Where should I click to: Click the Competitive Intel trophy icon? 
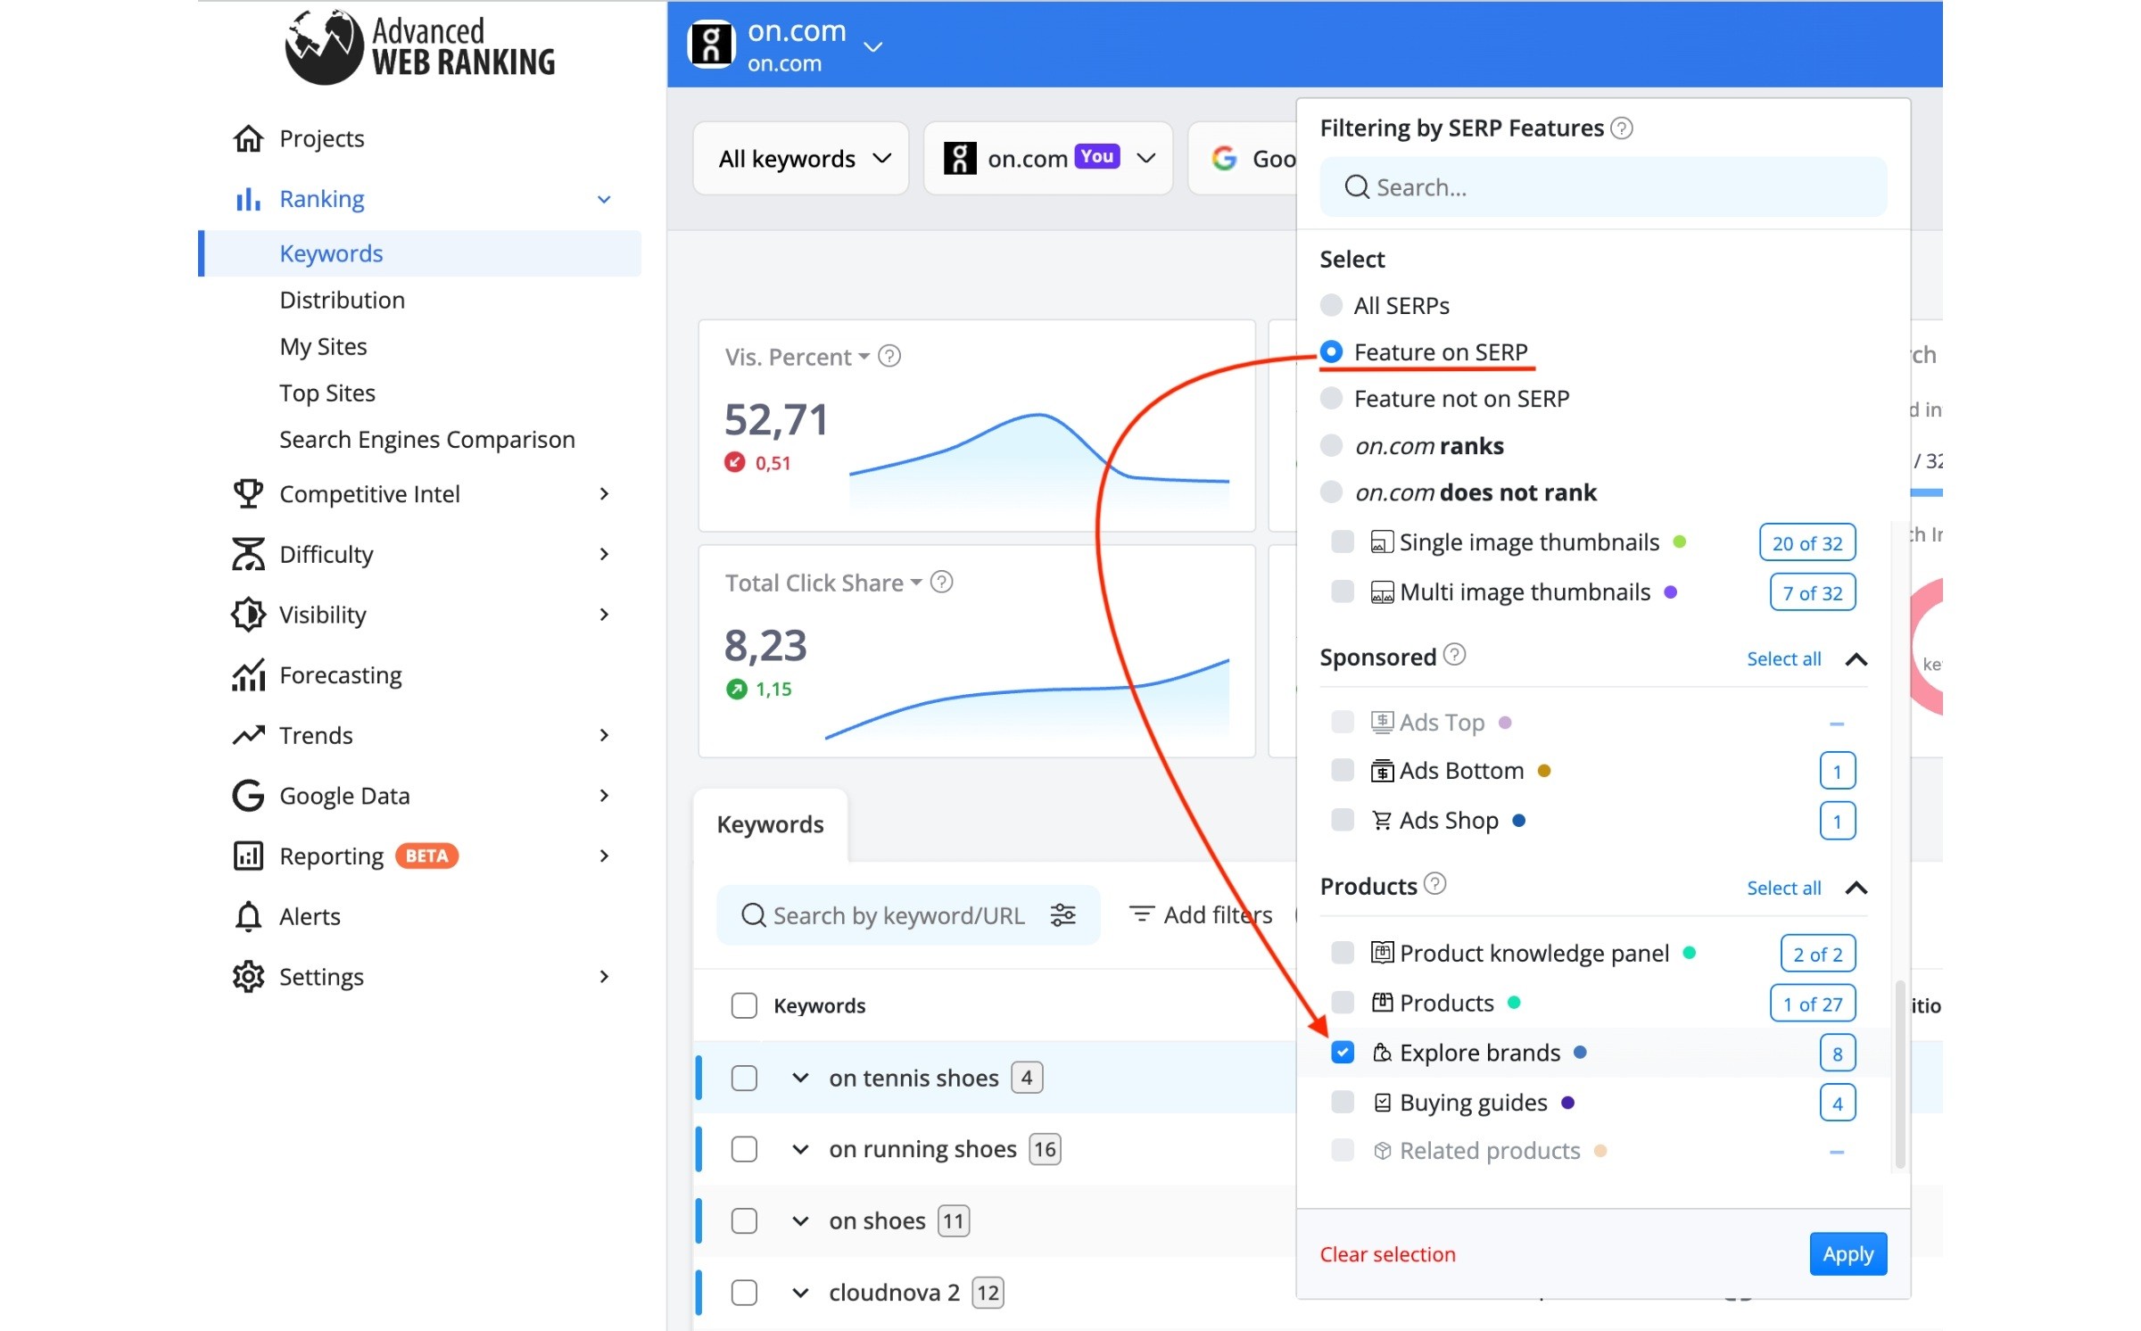248,493
